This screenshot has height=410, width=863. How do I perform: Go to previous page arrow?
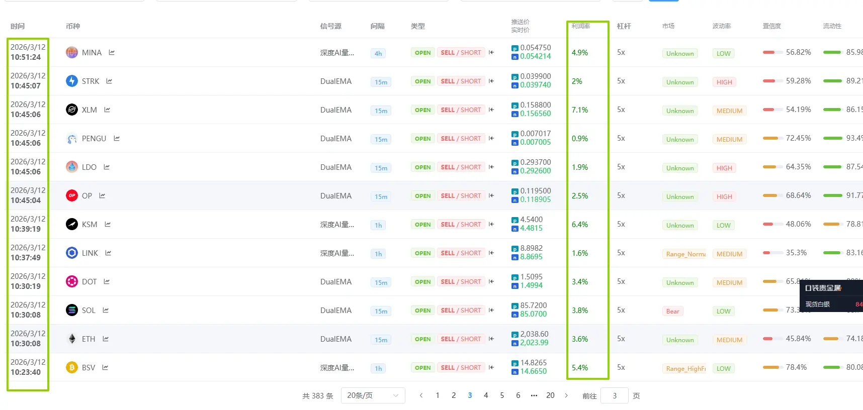point(421,395)
